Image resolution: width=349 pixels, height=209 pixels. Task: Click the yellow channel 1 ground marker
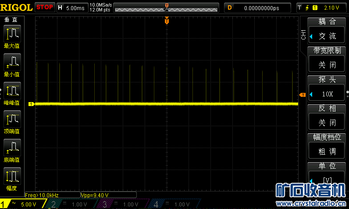[31, 104]
